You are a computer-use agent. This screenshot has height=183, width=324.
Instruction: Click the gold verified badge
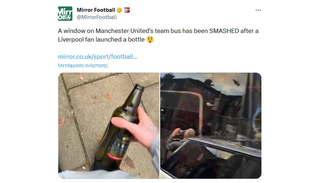coord(119,10)
